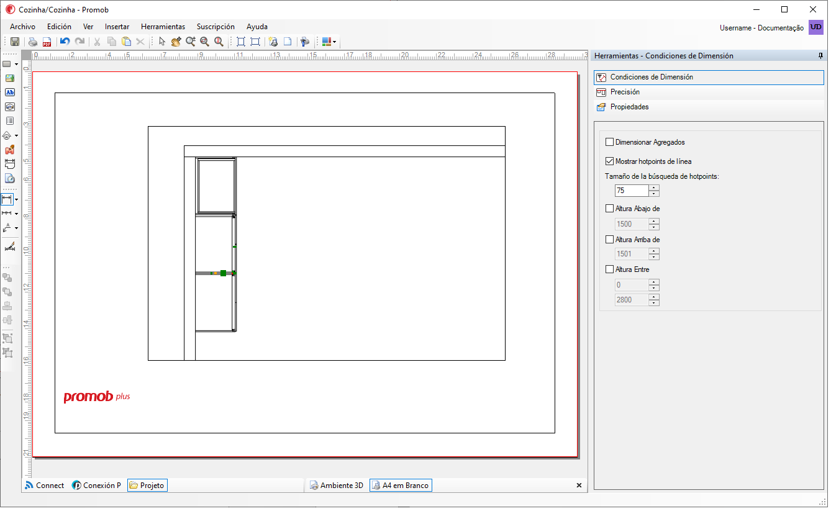This screenshot has width=831, height=511.
Task: Enable Altura Entre checkbox
Action: pos(609,269)
